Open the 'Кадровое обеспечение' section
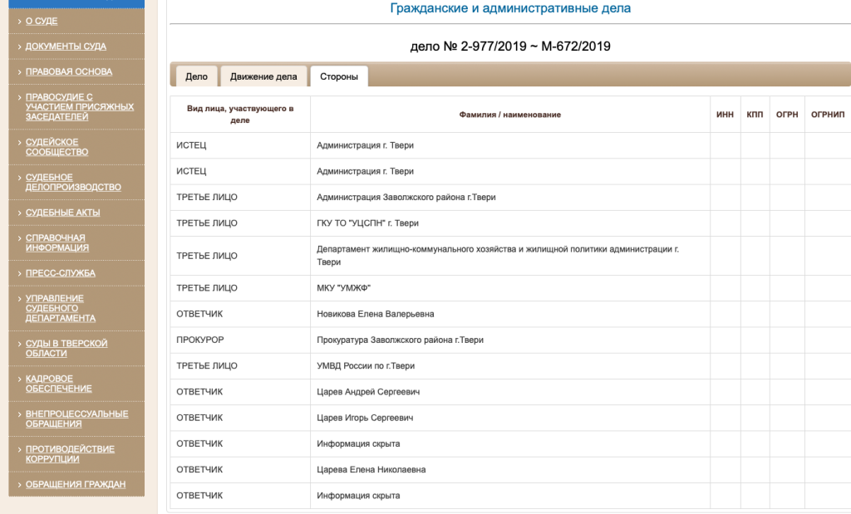Screen dimensions: 851x514 (58, 384)
